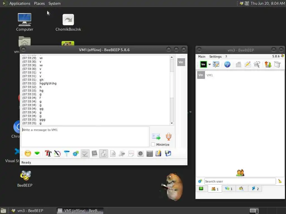Open Settings menu in vm3 BeeBEEP window
This screenshot has width=286, height=214.
215,57
